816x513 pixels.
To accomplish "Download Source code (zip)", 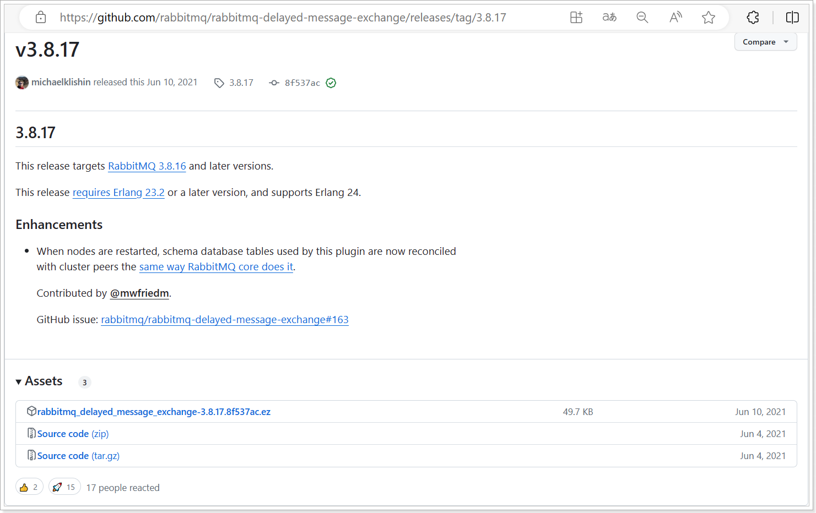I will click(x=73, y=434).
